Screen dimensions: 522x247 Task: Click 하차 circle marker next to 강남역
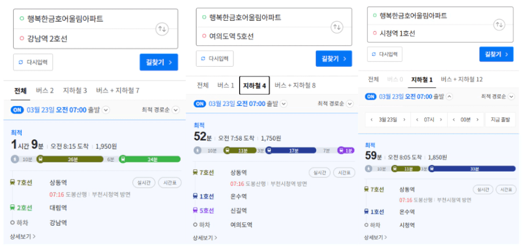(12, 223)
